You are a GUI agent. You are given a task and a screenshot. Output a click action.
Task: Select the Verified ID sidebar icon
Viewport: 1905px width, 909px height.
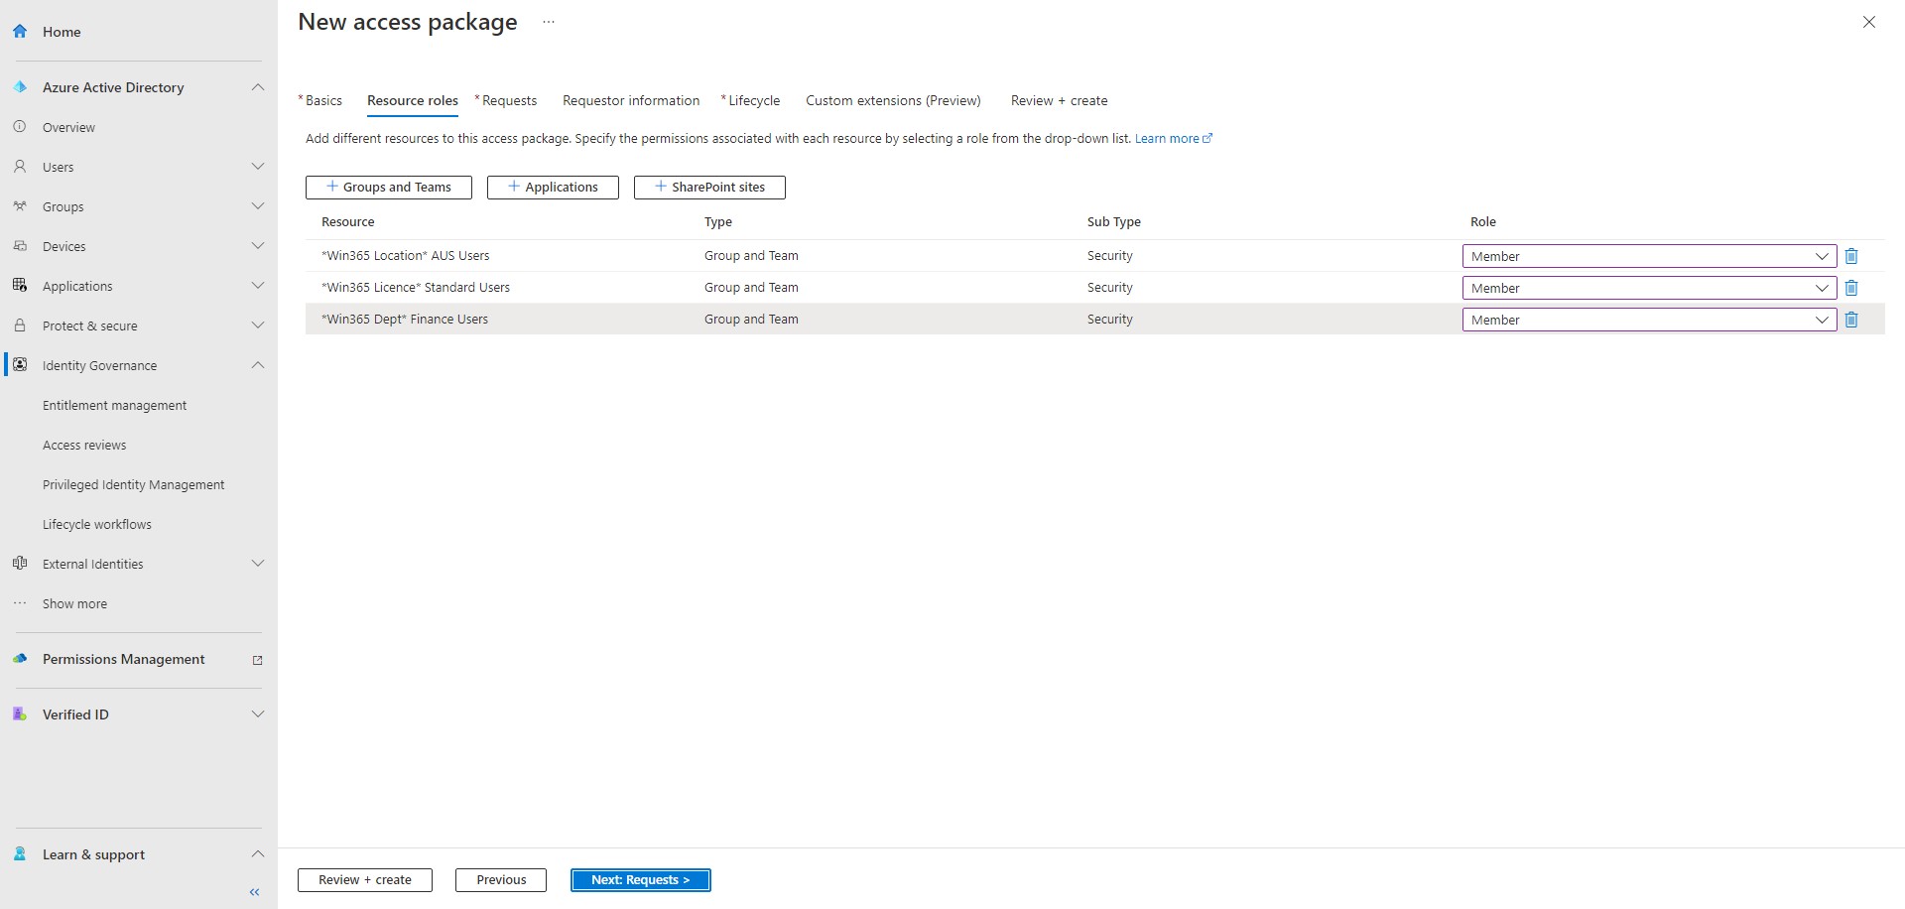click(20, 714)
